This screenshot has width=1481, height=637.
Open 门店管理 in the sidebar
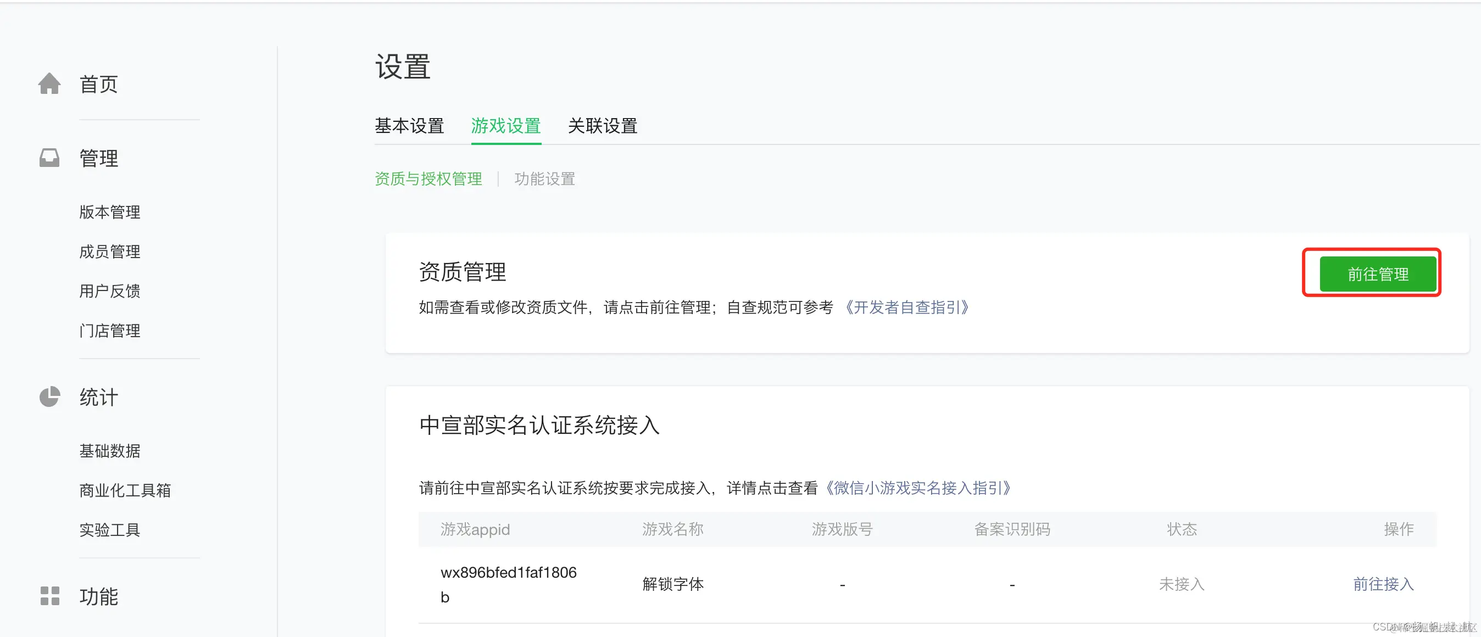tap(109, 330)
